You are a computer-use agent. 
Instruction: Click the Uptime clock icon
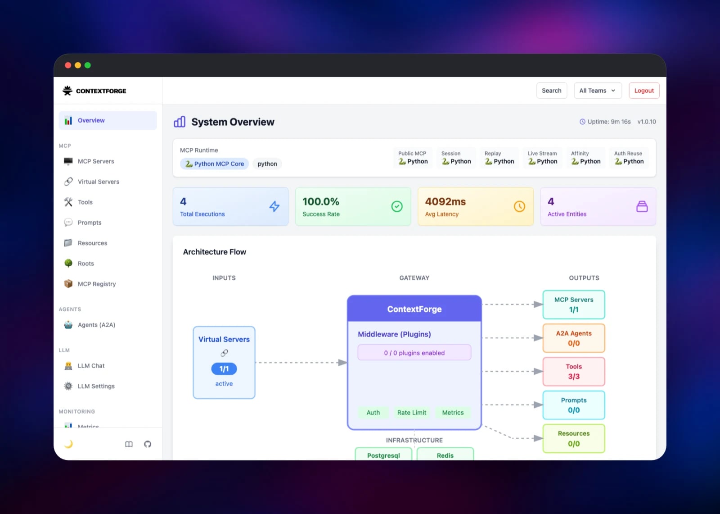click(582, 122)
